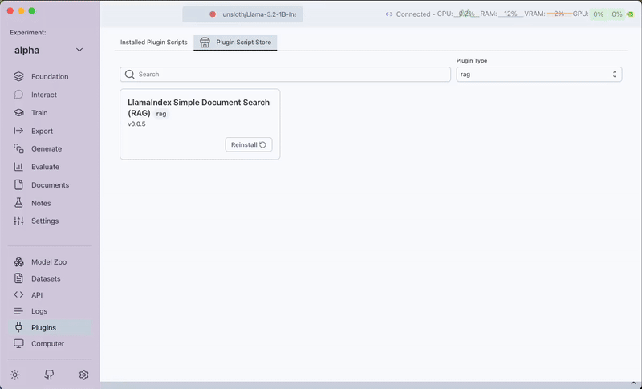Click the Interact chat bubble icon

18,95
